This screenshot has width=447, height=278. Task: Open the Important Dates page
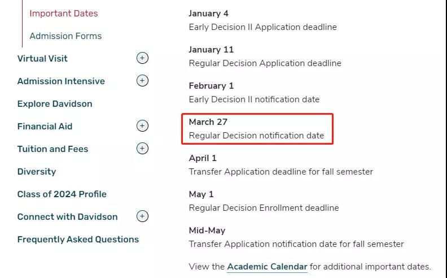(63, 14)
